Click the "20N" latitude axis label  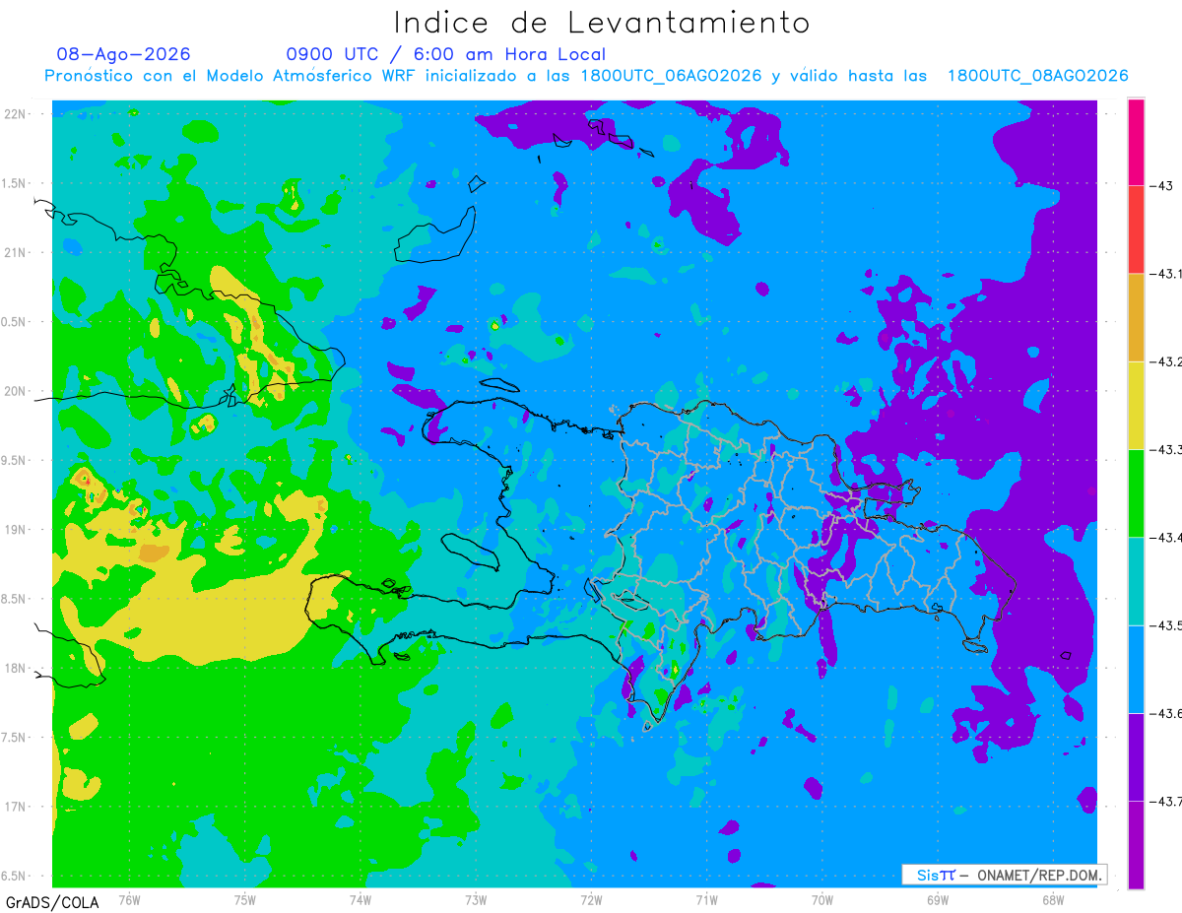click(x=16, y=391)
